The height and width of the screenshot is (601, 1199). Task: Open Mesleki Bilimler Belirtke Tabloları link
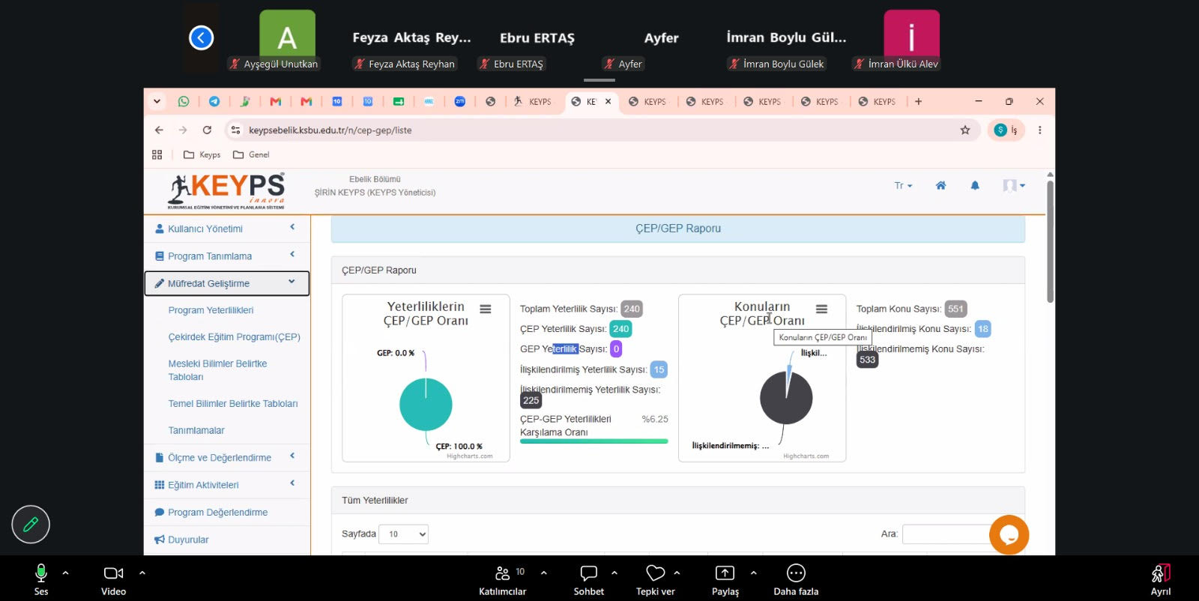pos(218,370)
